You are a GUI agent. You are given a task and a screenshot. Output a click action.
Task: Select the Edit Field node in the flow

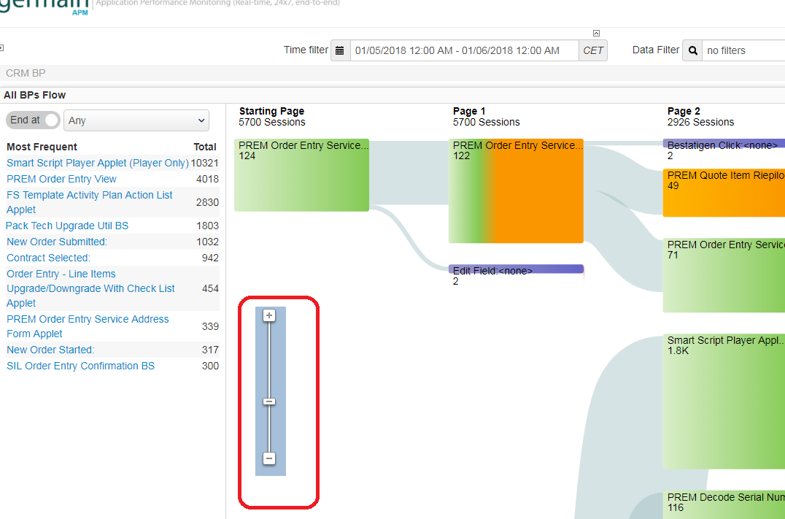516,271
